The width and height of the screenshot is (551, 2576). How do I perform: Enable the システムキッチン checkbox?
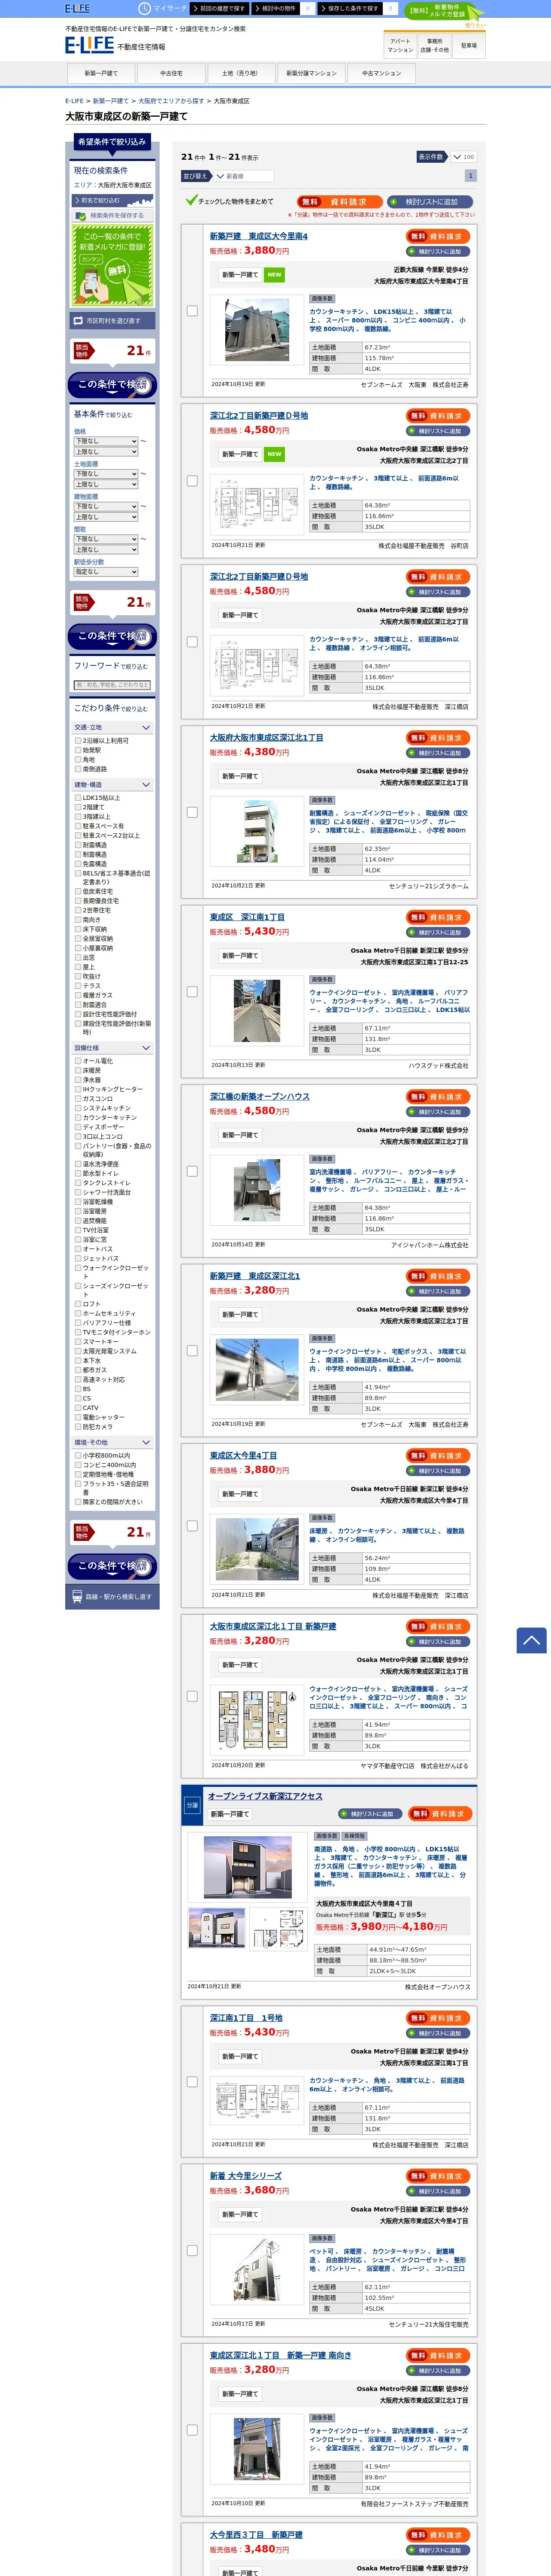coord(78,1108)
